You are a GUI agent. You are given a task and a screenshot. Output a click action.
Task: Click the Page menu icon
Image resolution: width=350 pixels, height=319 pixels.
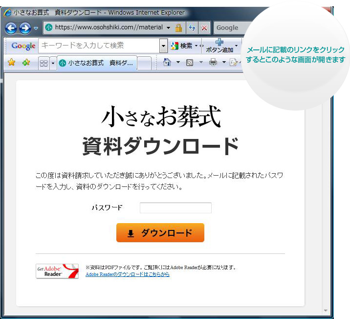(x=234, y=62)
